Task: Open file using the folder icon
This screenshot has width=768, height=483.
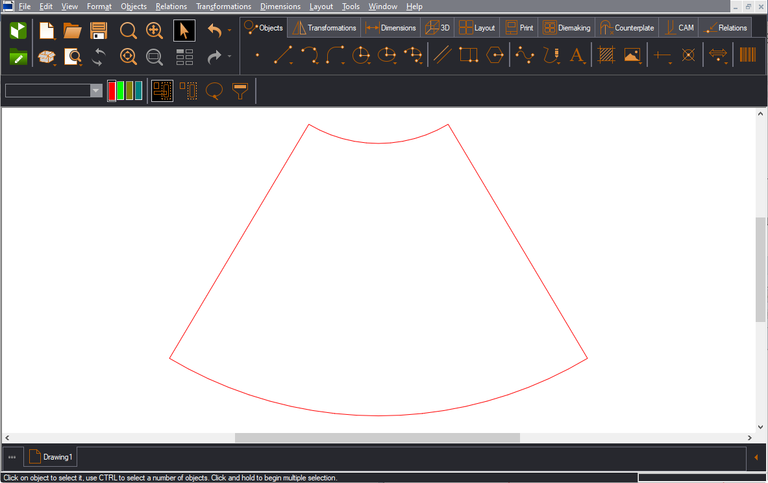Action: point(72,31)
